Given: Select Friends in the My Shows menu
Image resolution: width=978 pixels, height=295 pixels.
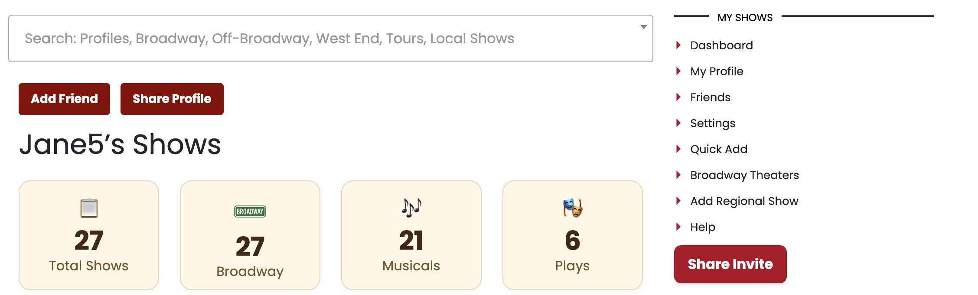Looking at the screenshot, I should click(710, 97).
